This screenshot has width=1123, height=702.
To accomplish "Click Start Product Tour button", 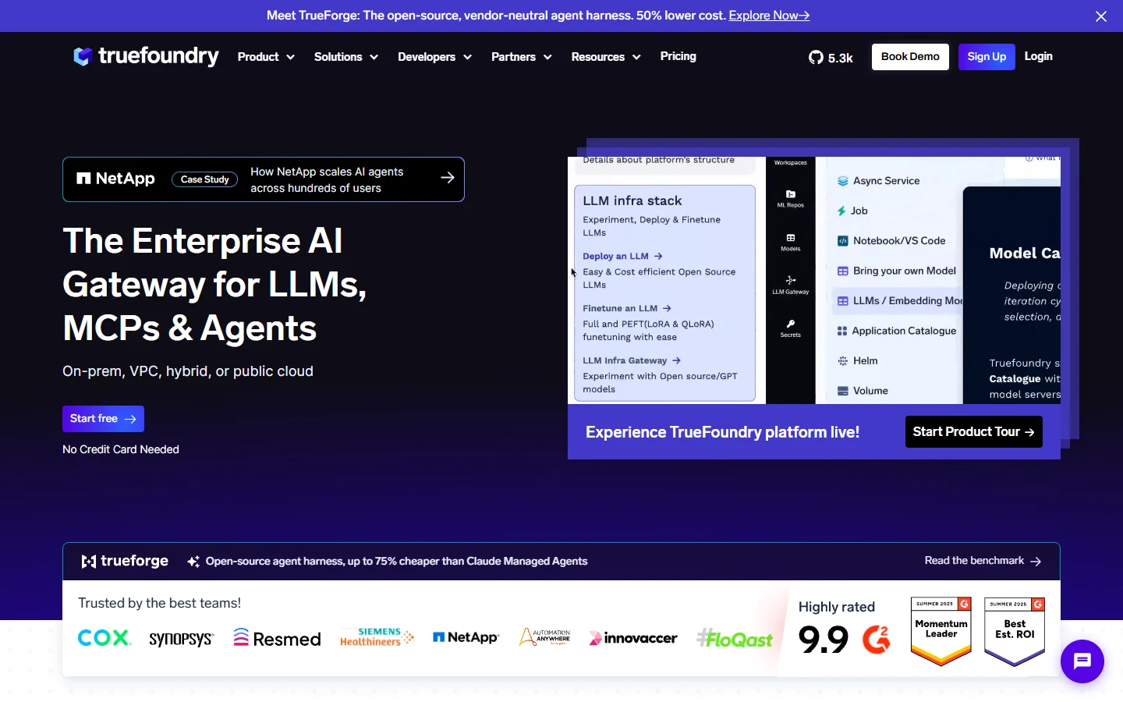I will coord(973,431).
